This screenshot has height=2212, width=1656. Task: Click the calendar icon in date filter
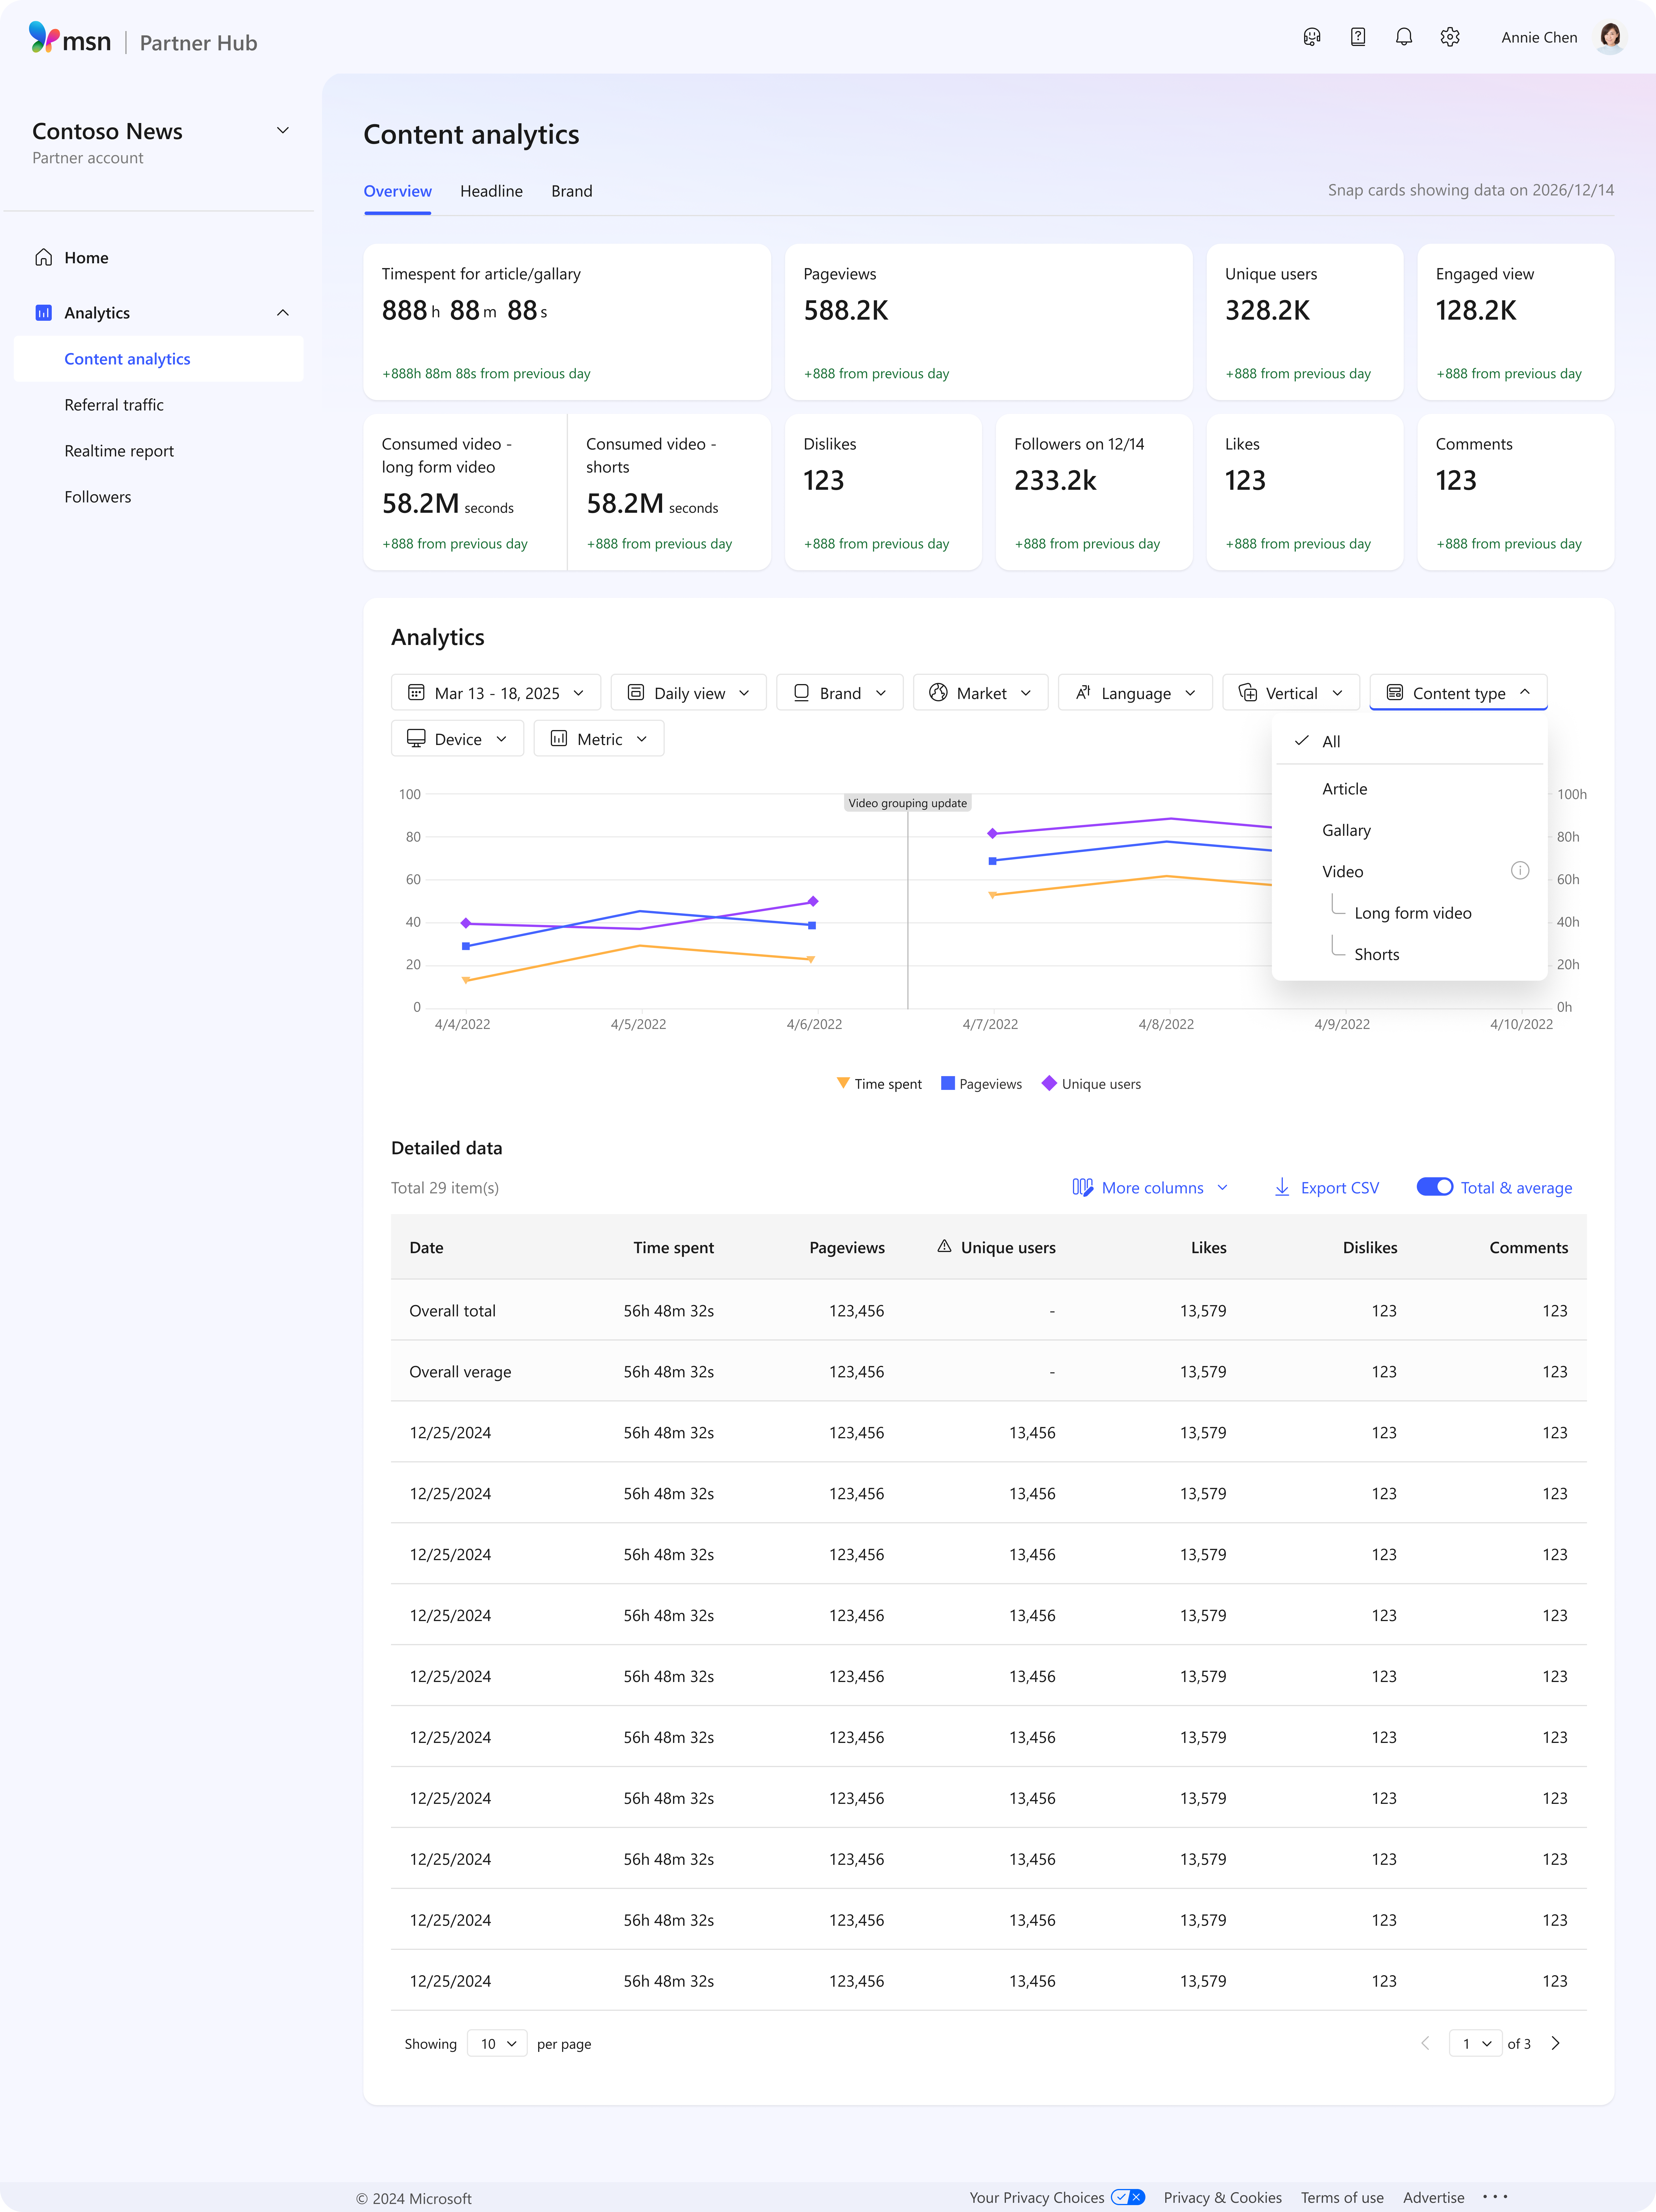point(416,692)
